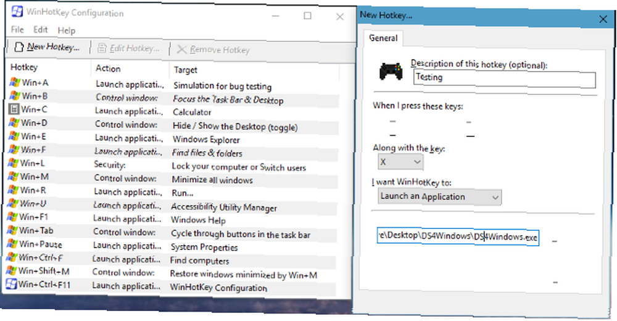Click the gamepad icon in New Hotkey dialog

coord(391,71)
